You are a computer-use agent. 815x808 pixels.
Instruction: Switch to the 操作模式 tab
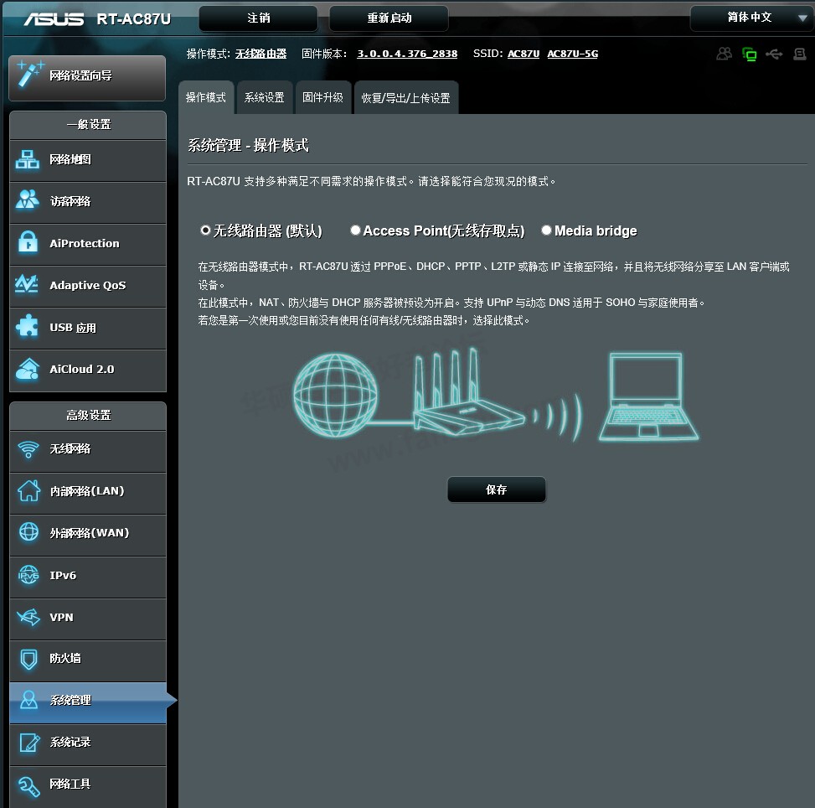(206, 97)
